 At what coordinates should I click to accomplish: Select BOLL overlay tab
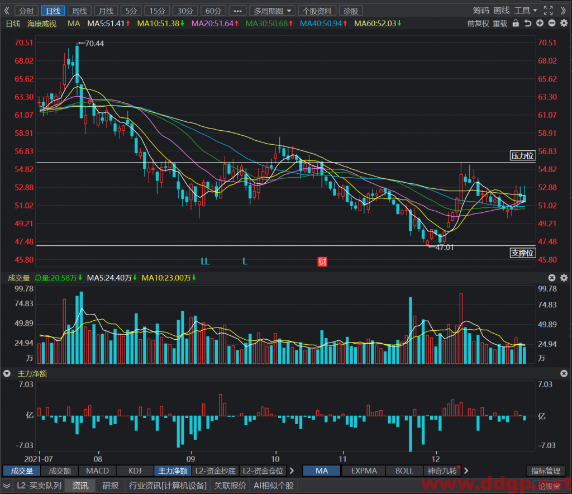point(404,471)
